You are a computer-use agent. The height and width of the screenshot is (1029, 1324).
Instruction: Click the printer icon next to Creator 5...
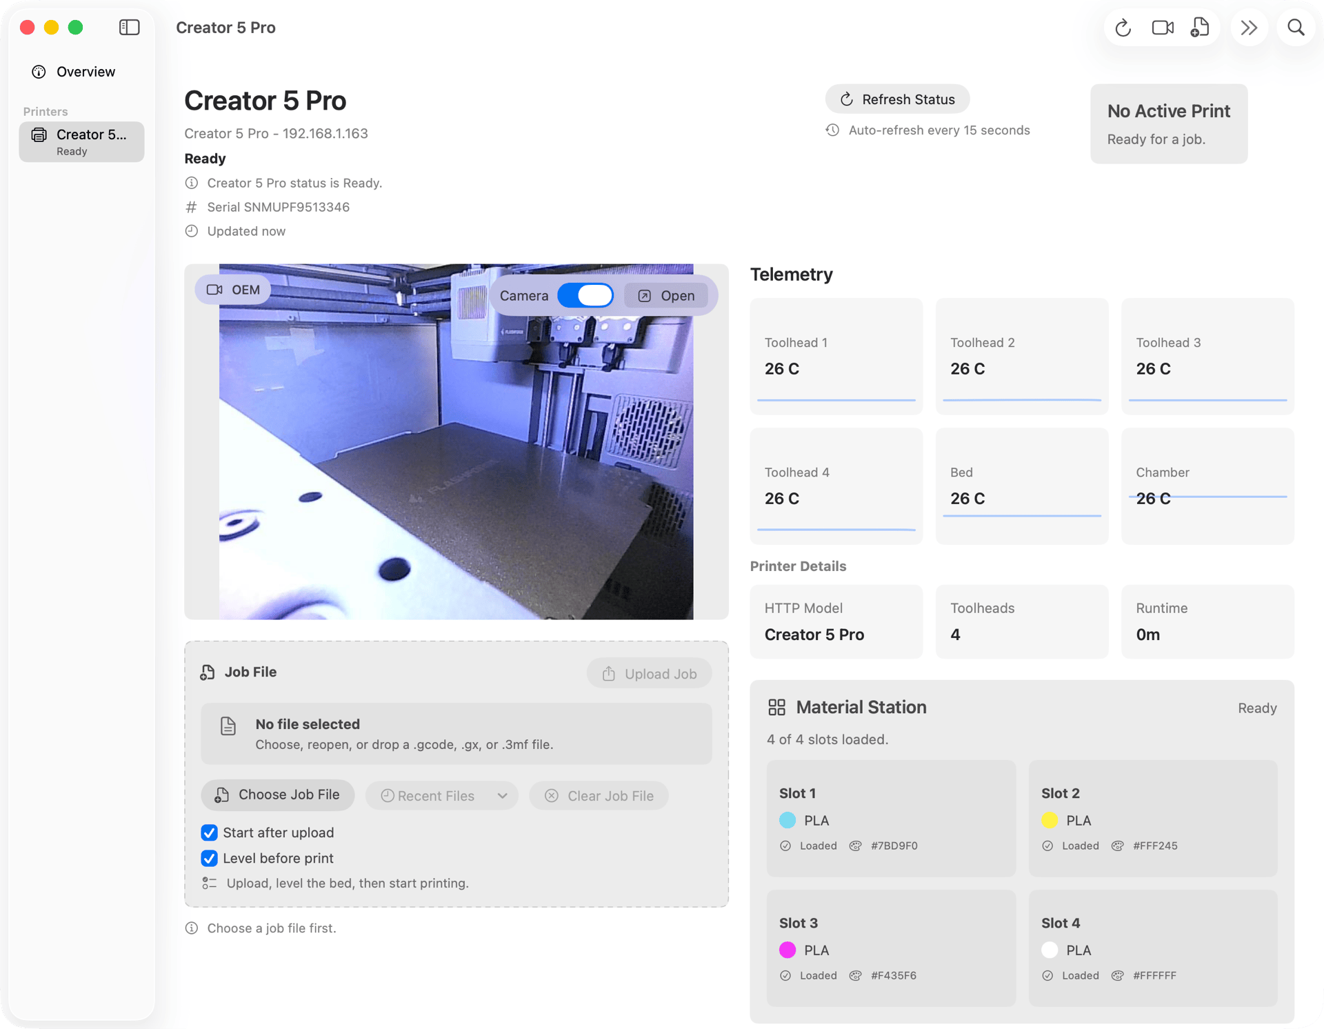click(39, 134)
